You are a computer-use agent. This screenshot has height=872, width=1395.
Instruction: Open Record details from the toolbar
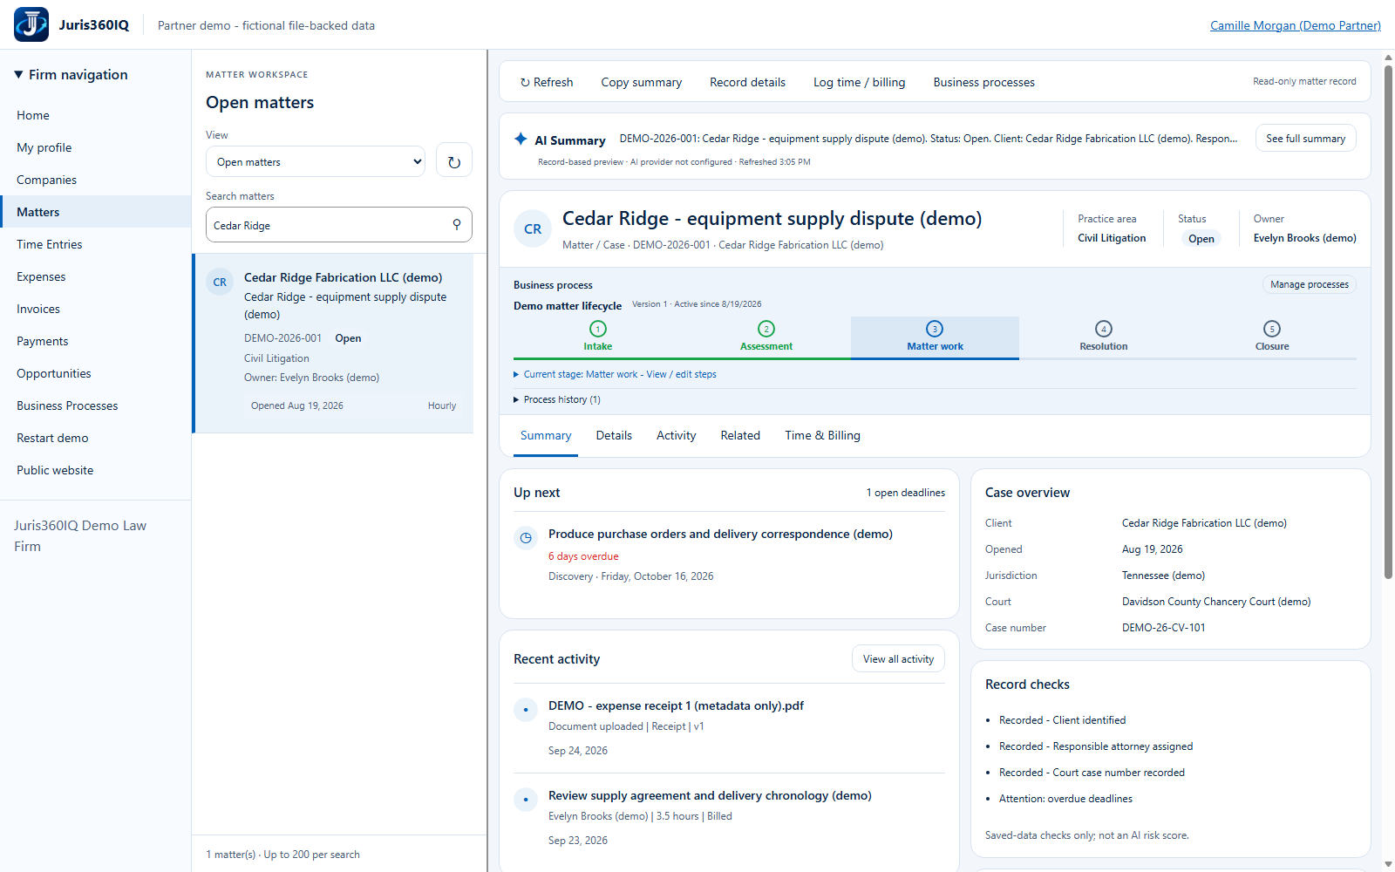pyautogui.click(x=747, y=82)
